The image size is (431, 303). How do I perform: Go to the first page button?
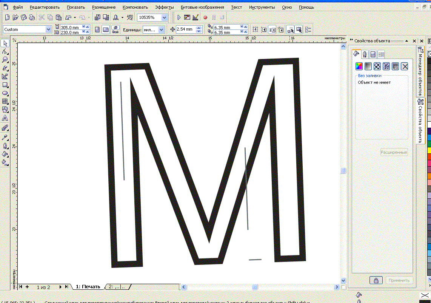(x=20, y=287)
